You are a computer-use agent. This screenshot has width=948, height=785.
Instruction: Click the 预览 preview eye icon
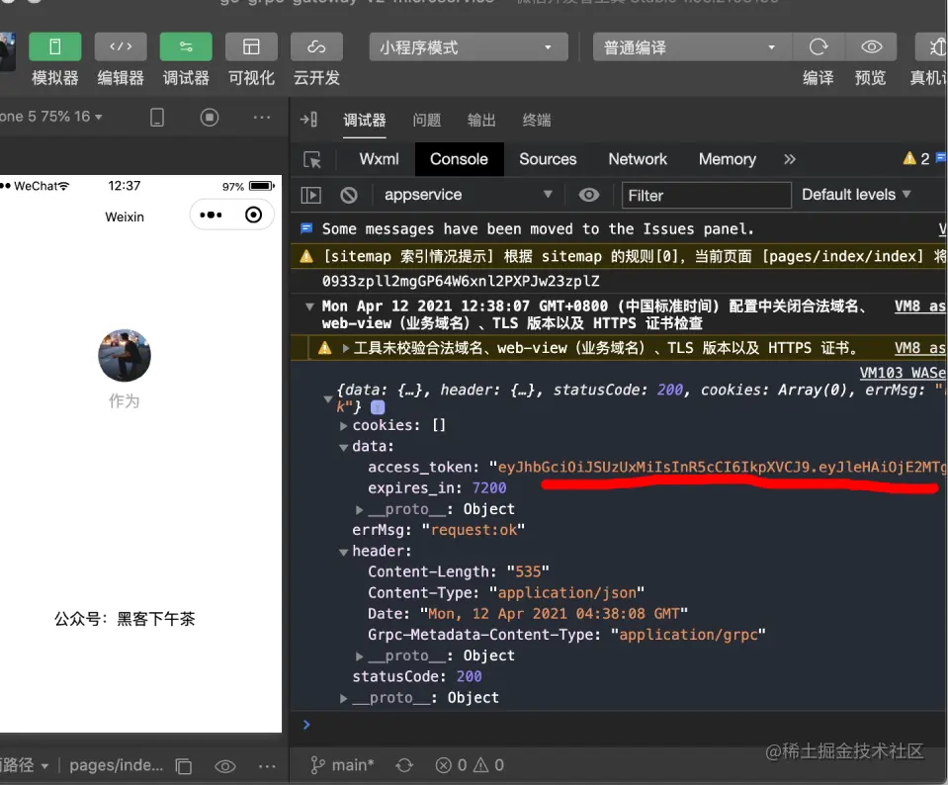(871, 46)
